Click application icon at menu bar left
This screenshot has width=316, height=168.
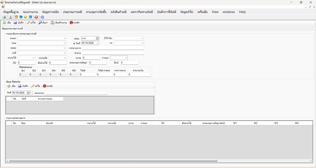click(x=3, y=7)
